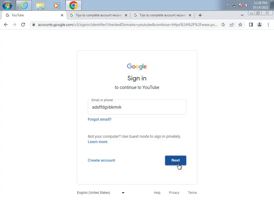274x205 pixels.
Task: Click into the Email or phone field
Action: click(137, 107)
